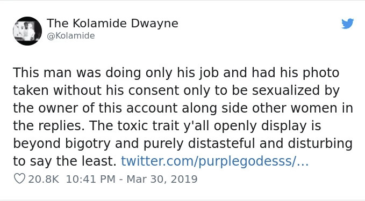The width and height of the screenshot is (365, 201).
Task: Visit the @Kolamide handle
Action: [71, 36]
